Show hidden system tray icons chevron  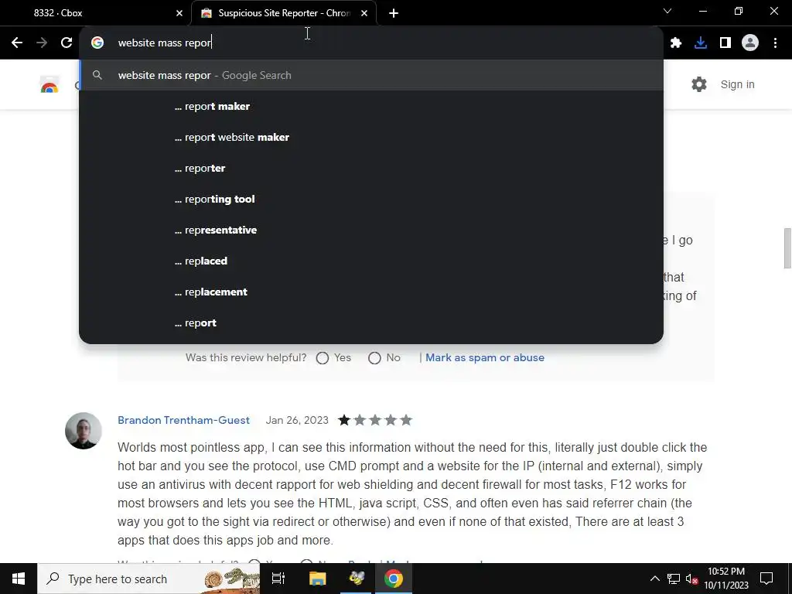click(x=654, y=579)
